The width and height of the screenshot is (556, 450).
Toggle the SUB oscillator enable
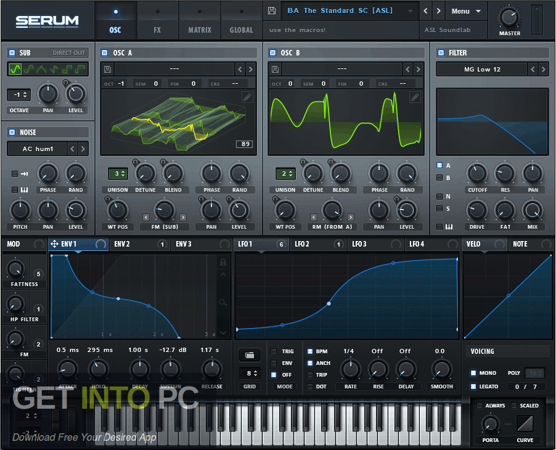[x=12, y=52]
